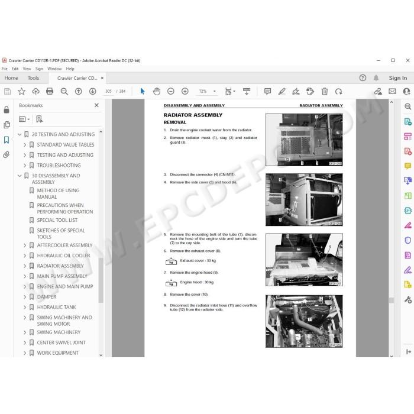
Task: Close the Crawler Carrier CD document tab
Action: point(102,78)
